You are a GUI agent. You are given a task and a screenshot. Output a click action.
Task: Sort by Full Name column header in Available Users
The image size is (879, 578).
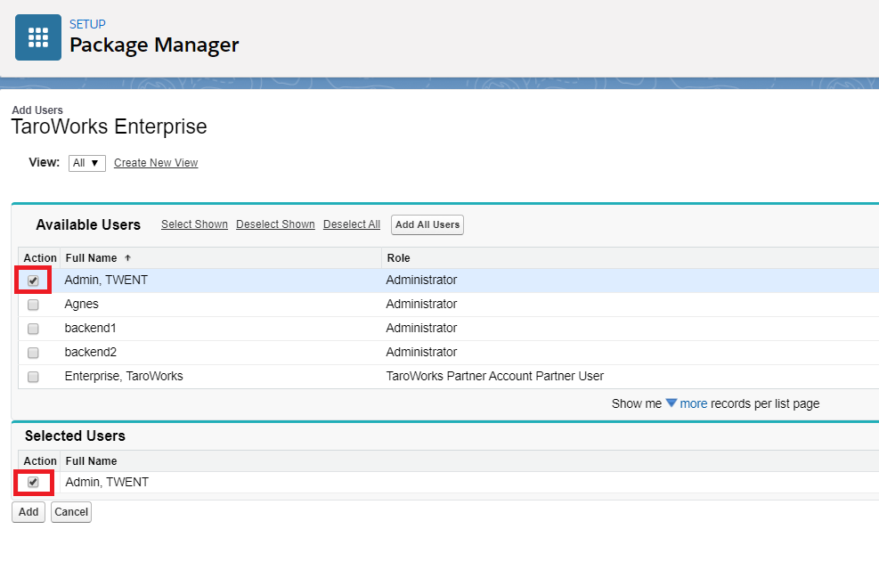(x=92, y=258)
